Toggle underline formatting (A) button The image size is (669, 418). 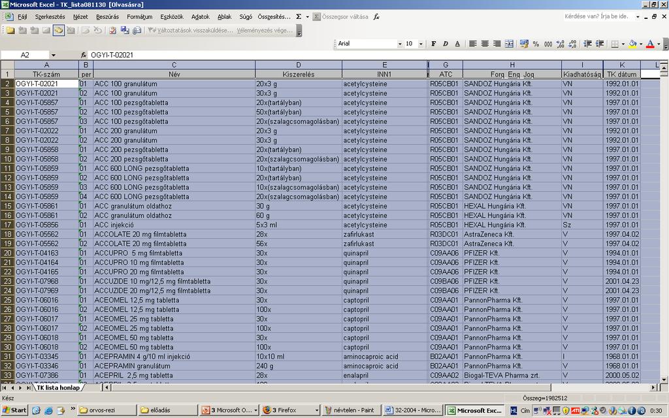click(x=457, y=44)
